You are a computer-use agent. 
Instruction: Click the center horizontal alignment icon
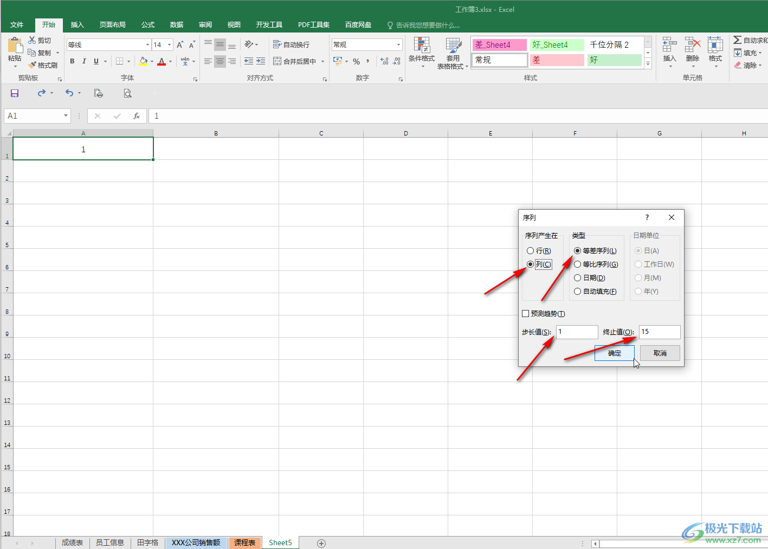coord(220,61)
